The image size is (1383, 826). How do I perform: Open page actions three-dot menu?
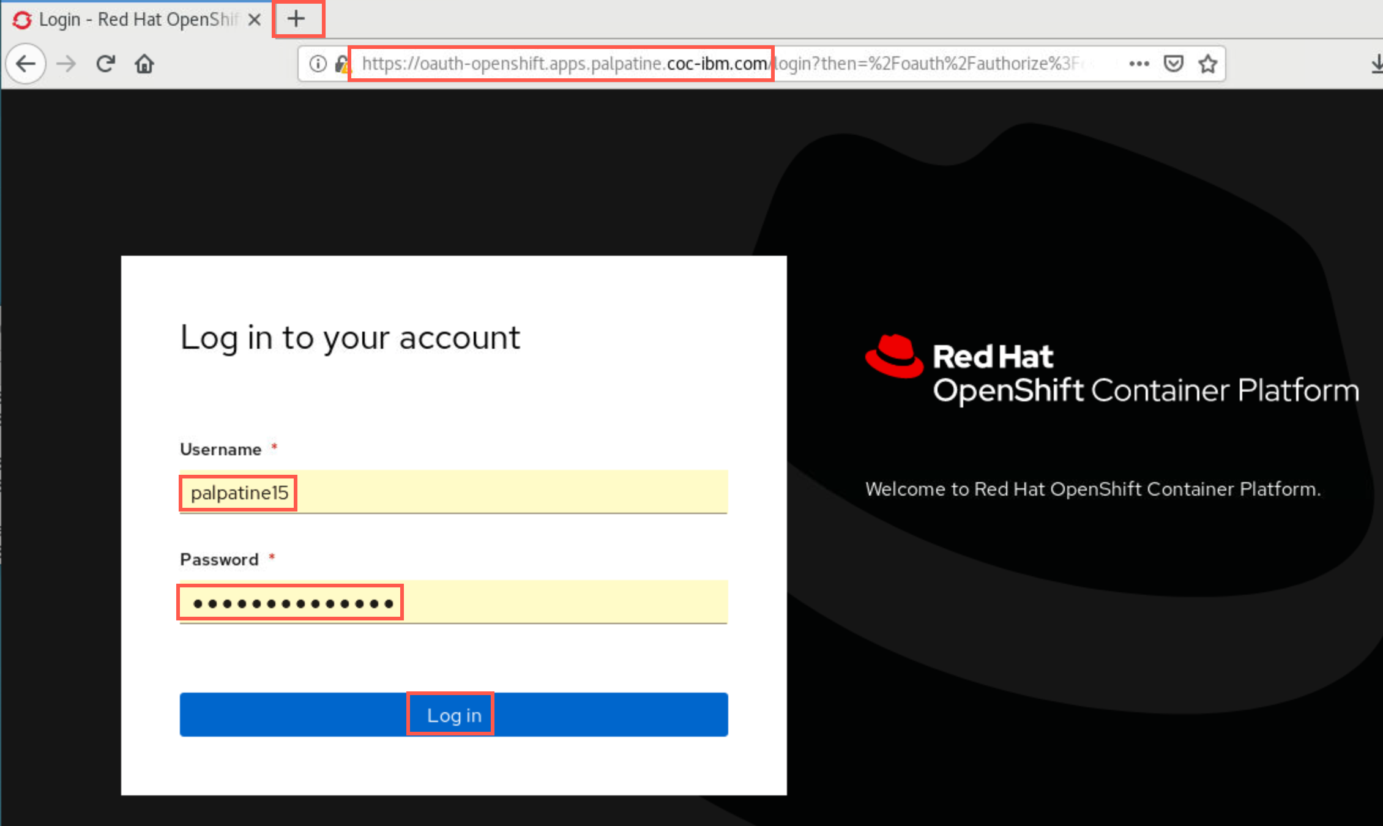click(1139, 64)
